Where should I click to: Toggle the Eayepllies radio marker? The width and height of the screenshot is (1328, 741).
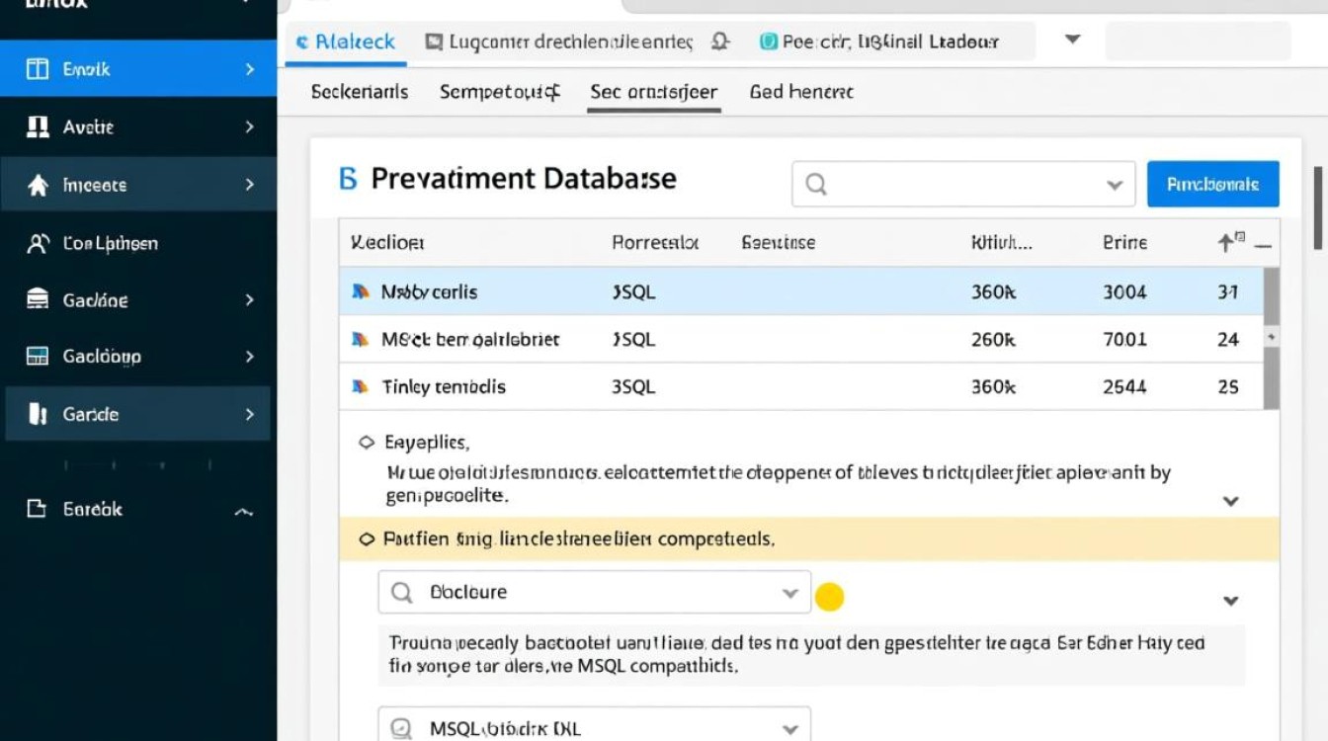coord(367,443)
